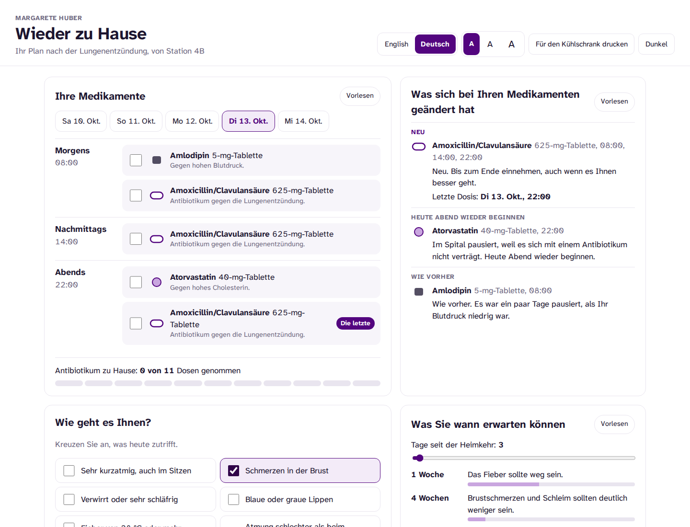This screenshot has width=690, height=527.
Task: Mark the 14:00 Amoxicillin dose as taken
Action: click(136, 239)
